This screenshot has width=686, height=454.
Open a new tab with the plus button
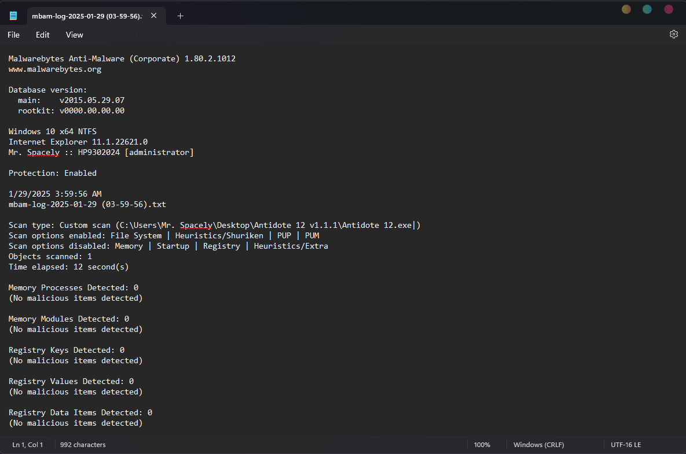pyautogui.click(x=180, y=16)
